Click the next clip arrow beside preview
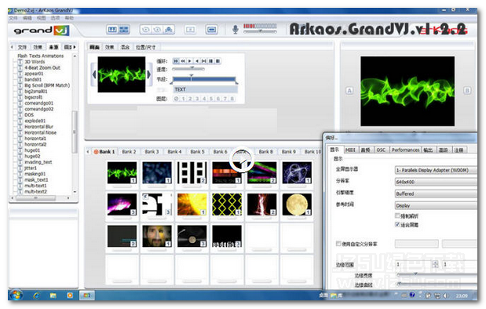 (149, 75)
